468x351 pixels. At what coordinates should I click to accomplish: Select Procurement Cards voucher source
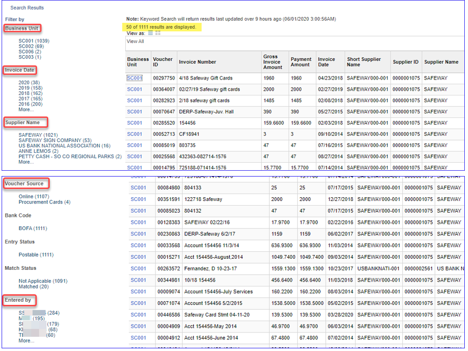44,202
